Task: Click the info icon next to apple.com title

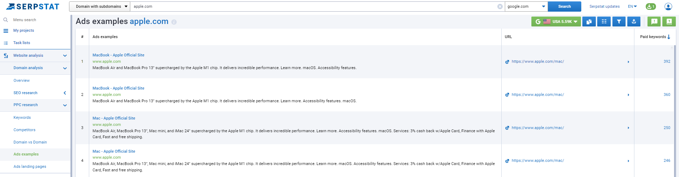Action: 174,22
